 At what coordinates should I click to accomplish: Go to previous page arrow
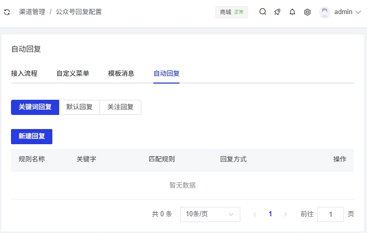point(255,214)
